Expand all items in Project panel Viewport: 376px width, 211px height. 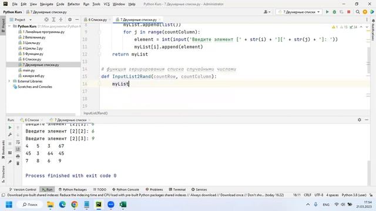coord(53,19)
